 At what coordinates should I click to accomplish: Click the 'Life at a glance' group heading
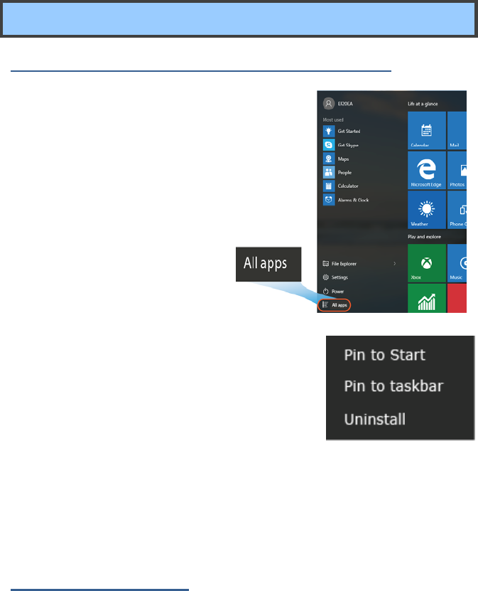click(423, 104)
